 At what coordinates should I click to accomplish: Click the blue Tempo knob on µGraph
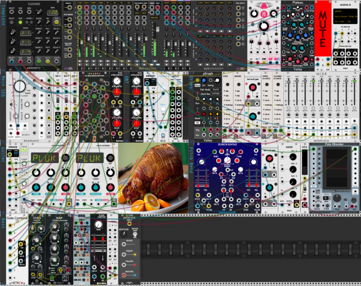click(204, 80)
